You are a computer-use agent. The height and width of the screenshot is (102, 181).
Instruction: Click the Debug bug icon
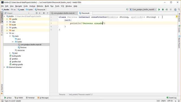pyautogui.click(x=163, y=9)
